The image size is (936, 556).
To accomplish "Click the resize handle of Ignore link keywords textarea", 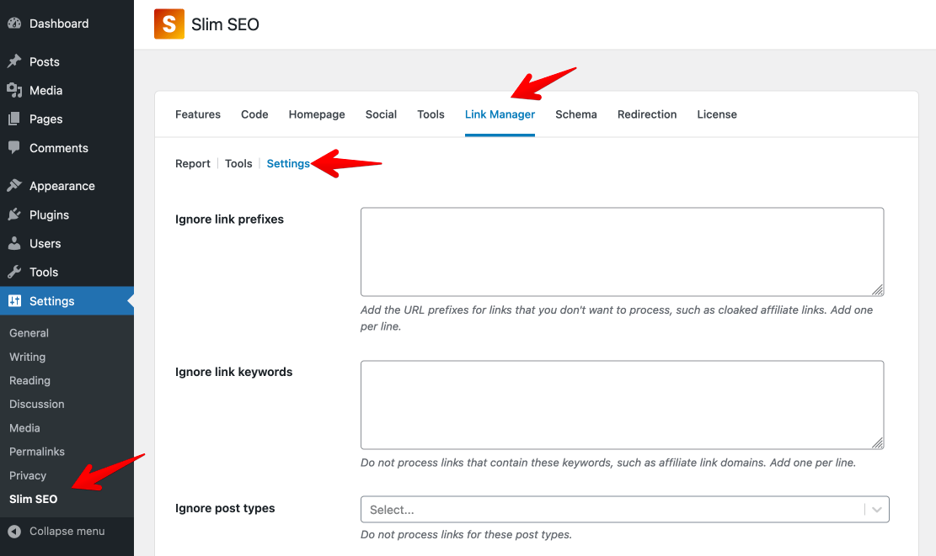I will (x=878, y=442).
